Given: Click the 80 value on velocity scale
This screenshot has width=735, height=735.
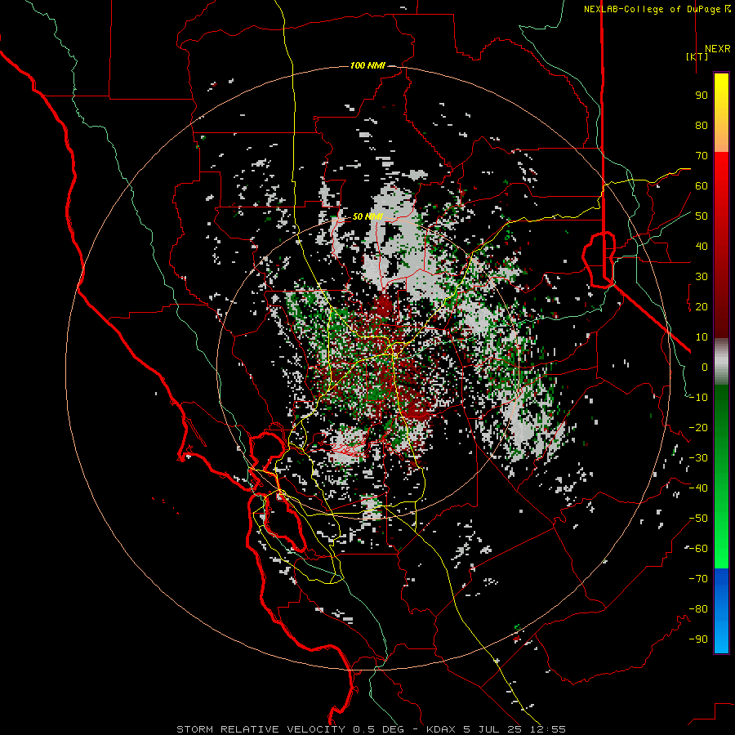Looking at the screenshot, I should point(702,126).
